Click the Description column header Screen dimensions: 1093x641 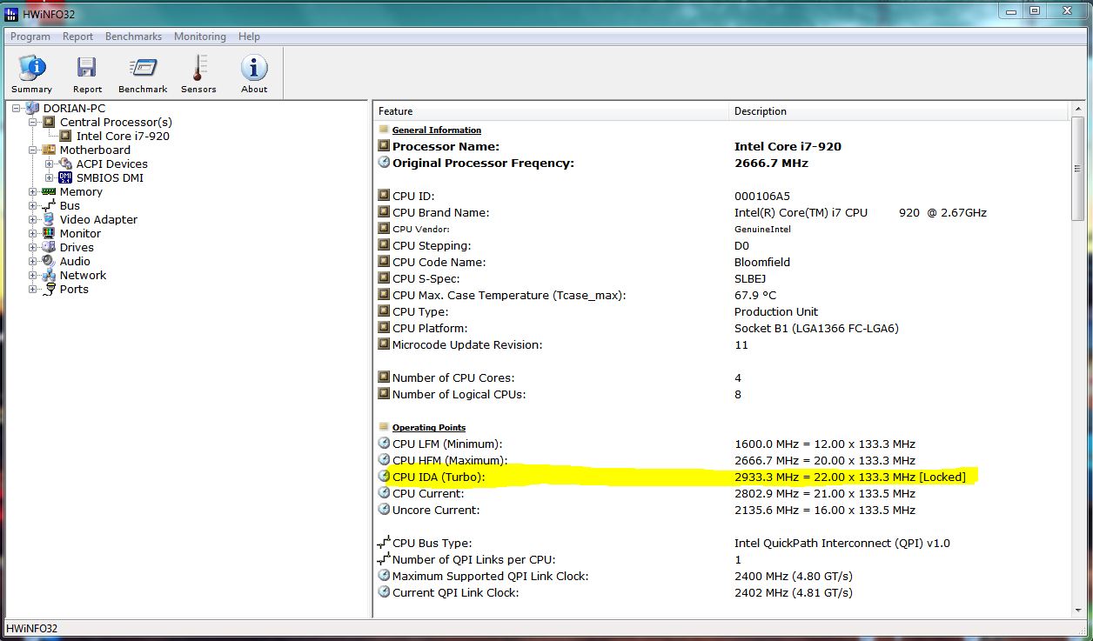(898, 111)
